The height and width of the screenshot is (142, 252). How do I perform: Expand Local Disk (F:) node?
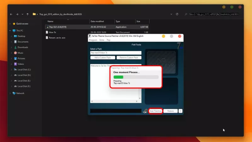pos(11,86)
